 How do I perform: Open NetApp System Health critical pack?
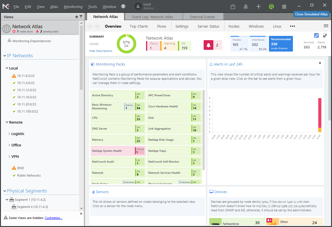pos(118,151)
